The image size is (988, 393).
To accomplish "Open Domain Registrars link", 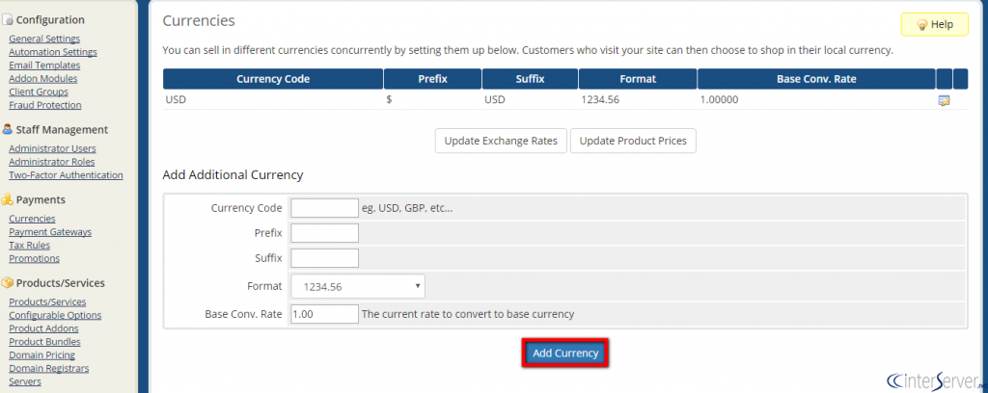I will coord(49,368).
